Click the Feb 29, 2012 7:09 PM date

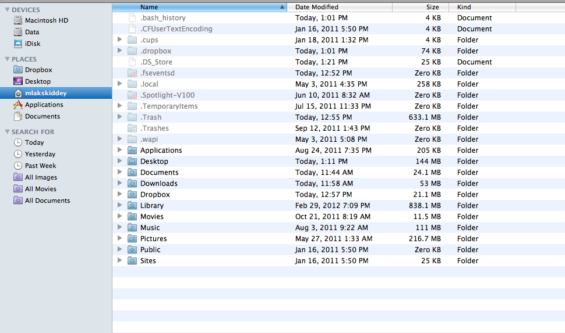point(333,205)
